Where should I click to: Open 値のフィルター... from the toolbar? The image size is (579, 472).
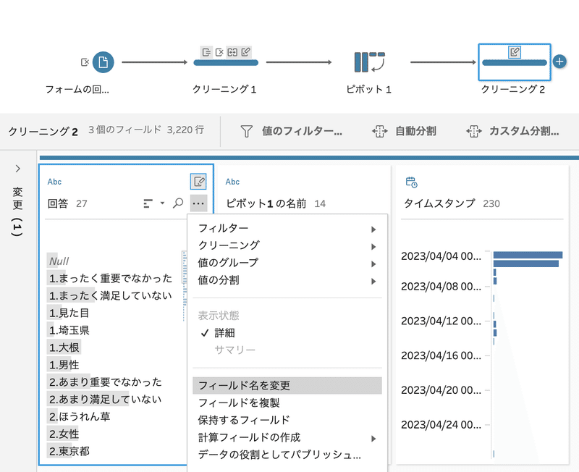292,131
